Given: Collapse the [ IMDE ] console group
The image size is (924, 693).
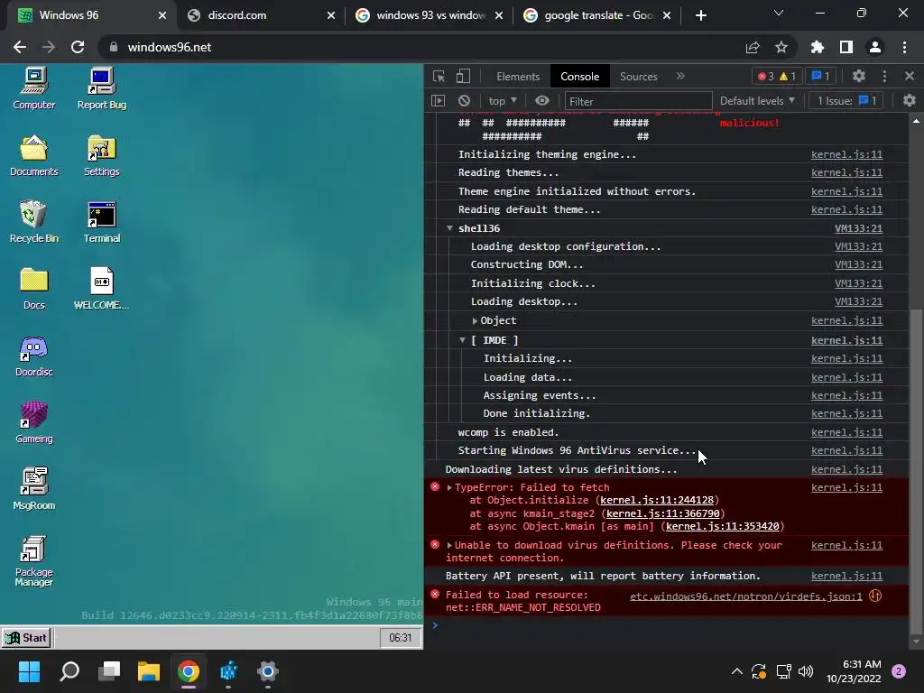Looking at the screenshot, I should pyautogui.click(x=463, y=340).
